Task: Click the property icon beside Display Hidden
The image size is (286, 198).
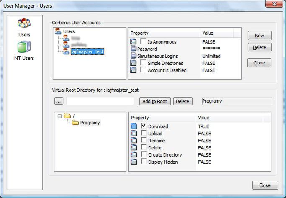Action: tap(134, 162)
